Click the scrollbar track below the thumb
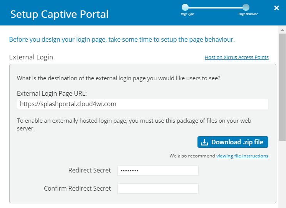The width and height of the screenshot is (286, 208). coord(282,174)
